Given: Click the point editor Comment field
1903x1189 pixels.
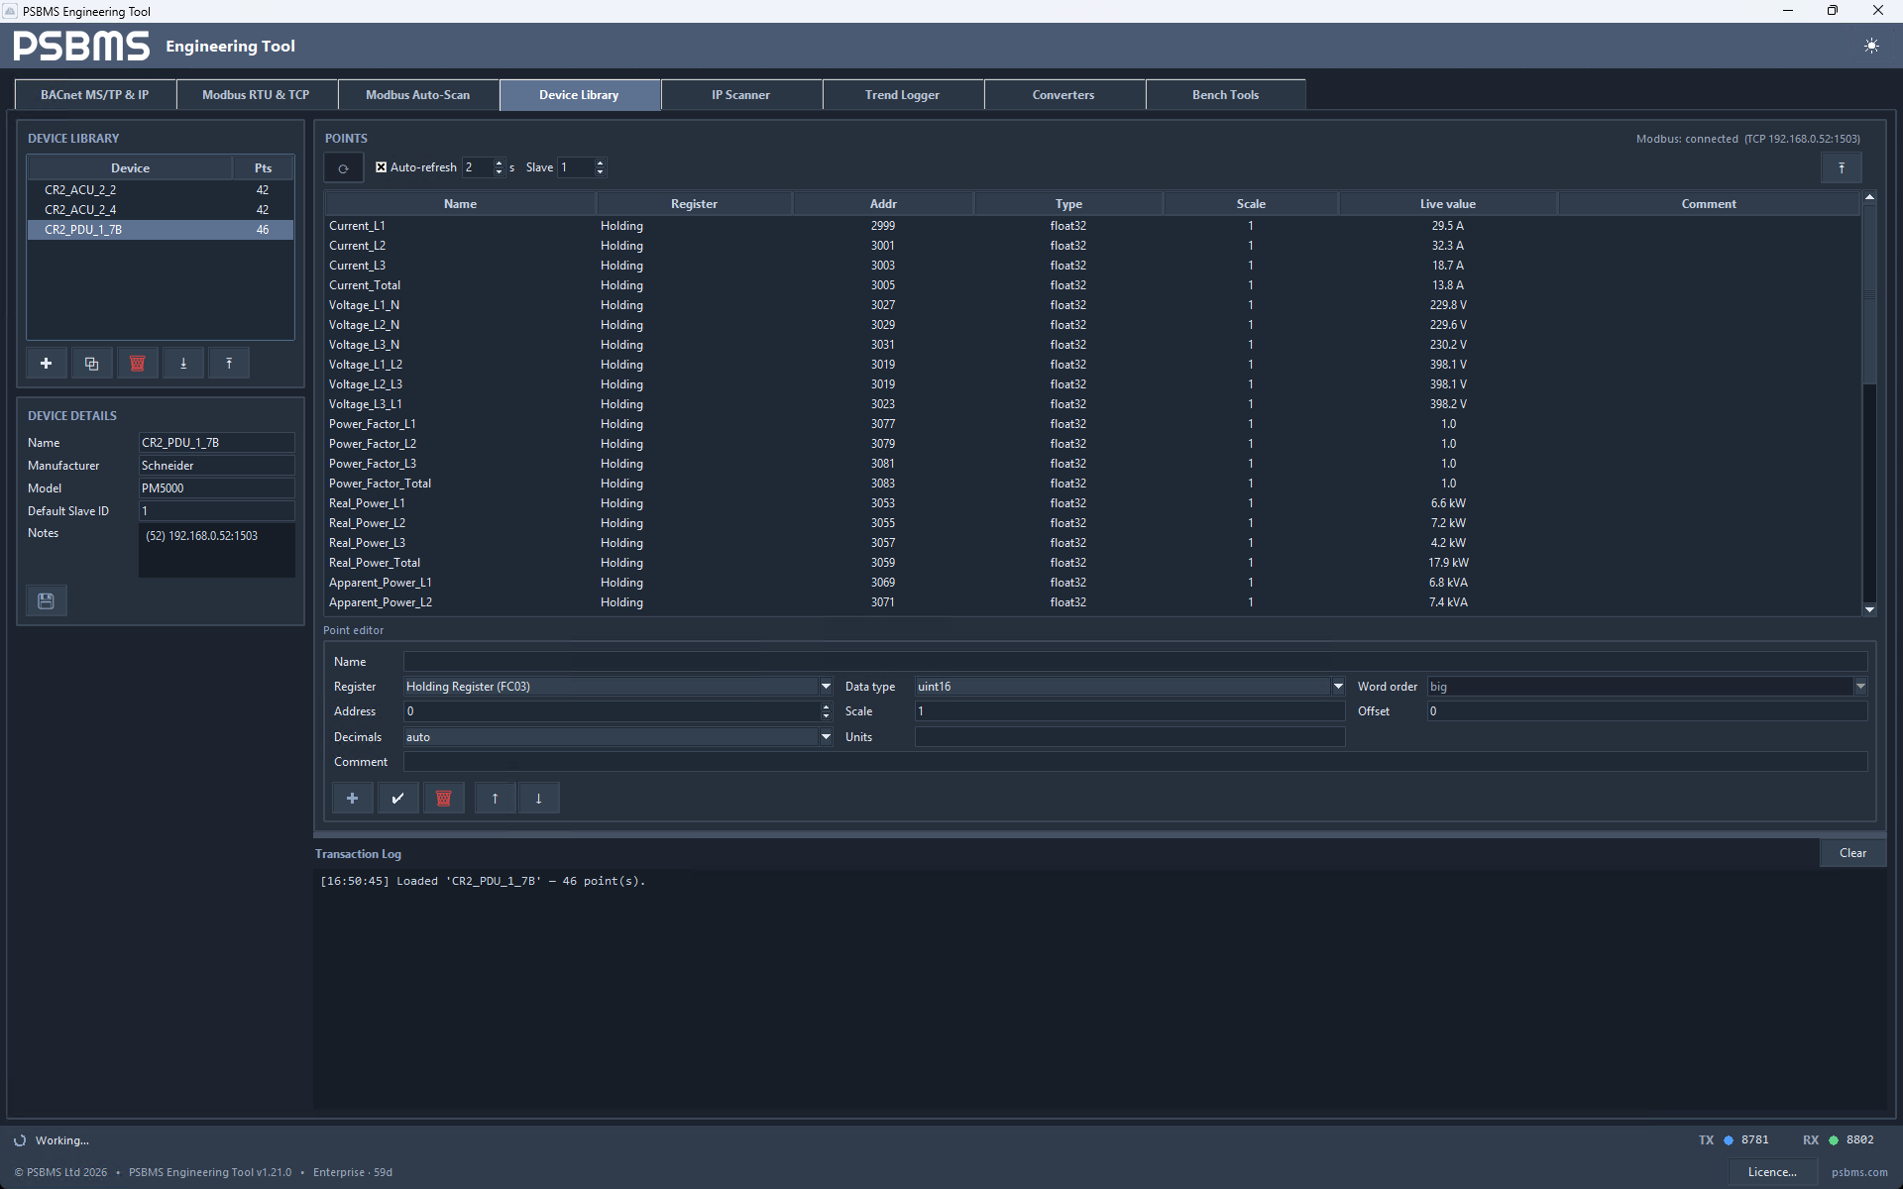Looking at the screenshot, I should pos(1135,762).
